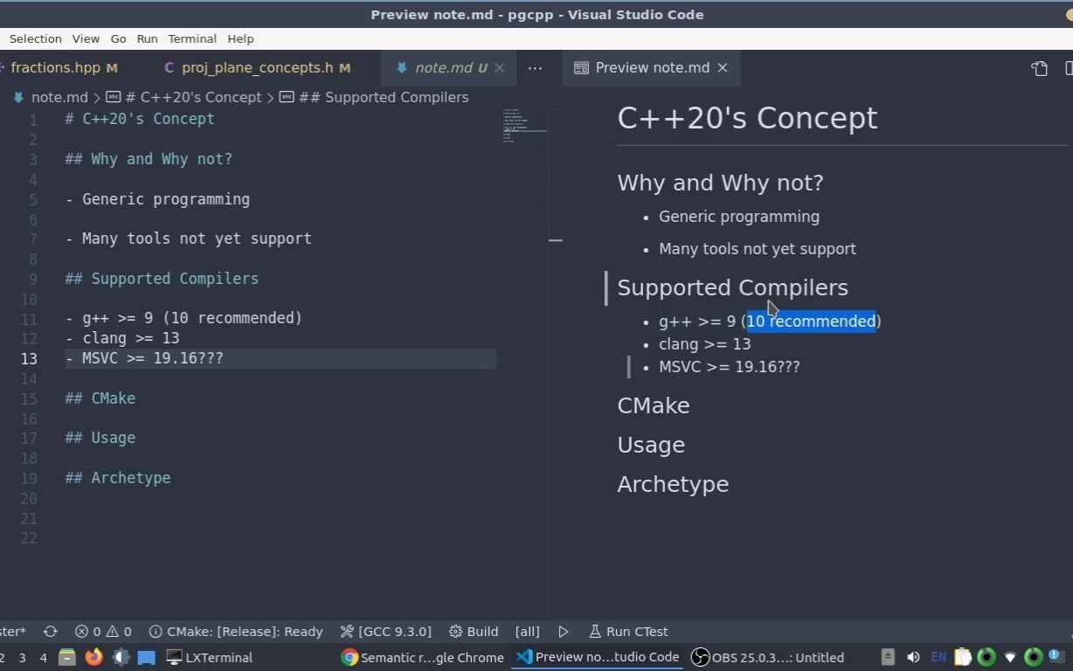
Task: Mute the system volume in the tray
Action: (912, 657)
